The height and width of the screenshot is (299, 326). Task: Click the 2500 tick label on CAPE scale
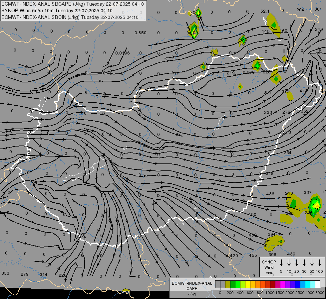tap(300, 293)
